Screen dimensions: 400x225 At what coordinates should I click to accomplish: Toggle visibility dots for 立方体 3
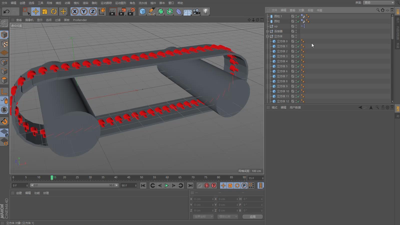296,56
